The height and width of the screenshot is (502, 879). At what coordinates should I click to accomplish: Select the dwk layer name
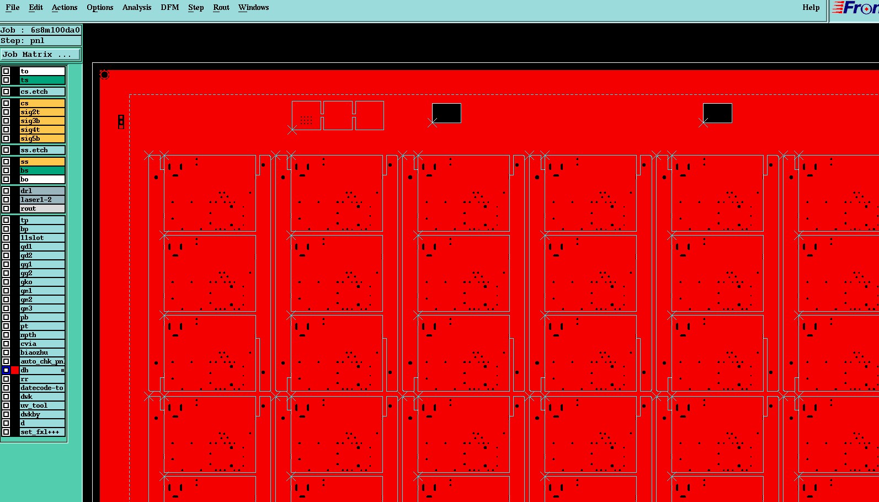pyautogui.click(x=42, y=397)
